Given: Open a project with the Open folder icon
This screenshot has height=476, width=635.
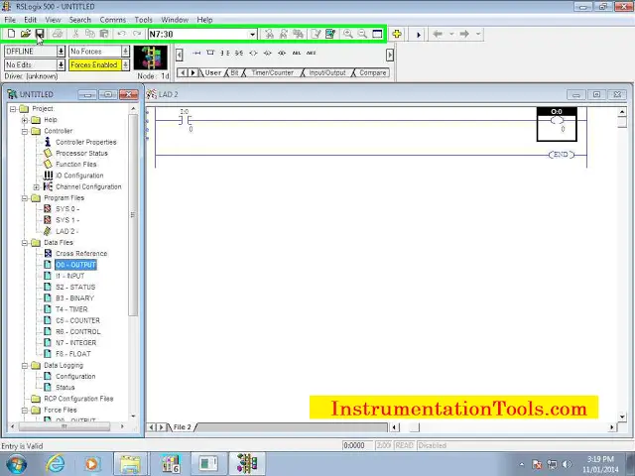Looking at the screenshot, I should click(x=26, y=34).
